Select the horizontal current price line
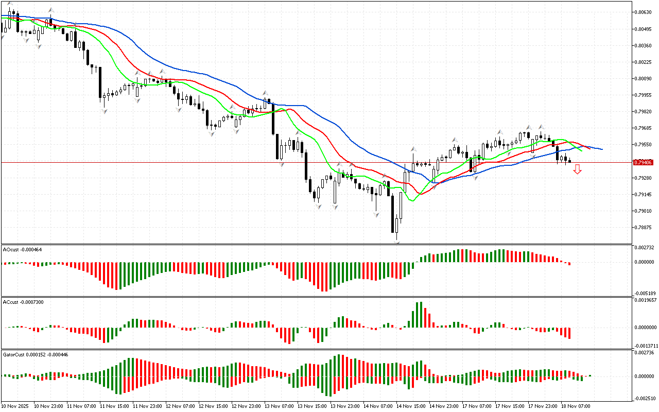The height and width of the screenshot is (412, 659). (206, 162)
